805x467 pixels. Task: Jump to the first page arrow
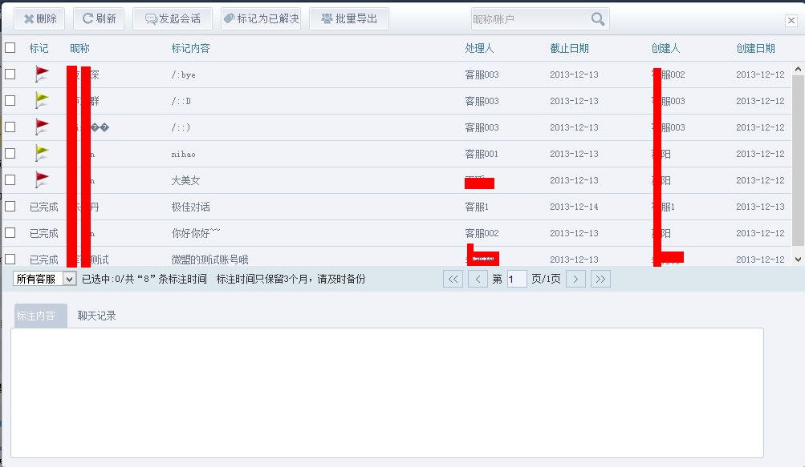point(453,279)
